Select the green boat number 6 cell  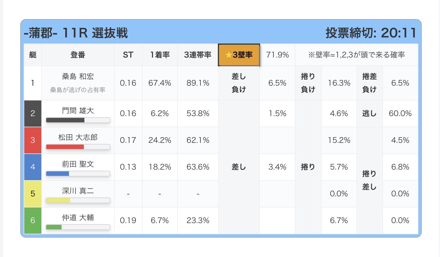tap(33, 221)
